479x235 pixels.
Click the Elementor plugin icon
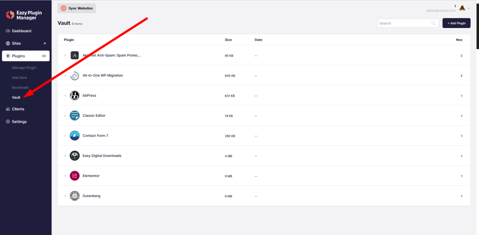75,176
